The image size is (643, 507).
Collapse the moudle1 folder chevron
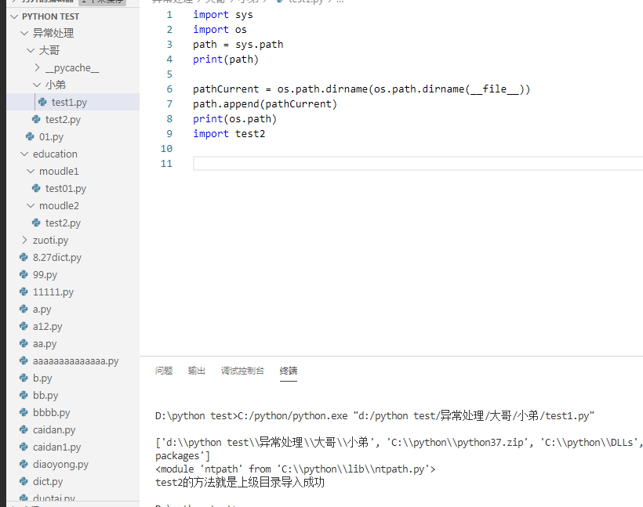click(x=31, y=172)
